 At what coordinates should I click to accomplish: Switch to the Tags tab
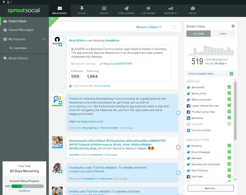223,33
